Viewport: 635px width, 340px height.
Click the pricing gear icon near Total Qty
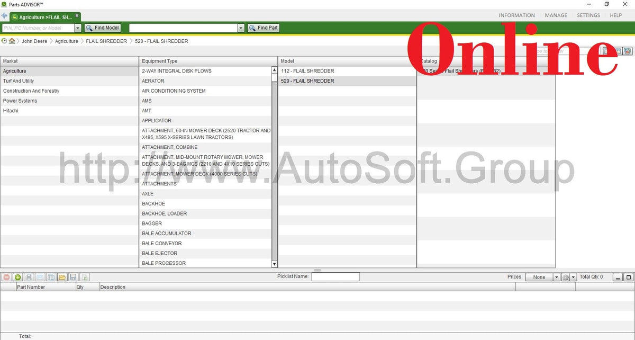click(565, 276)
